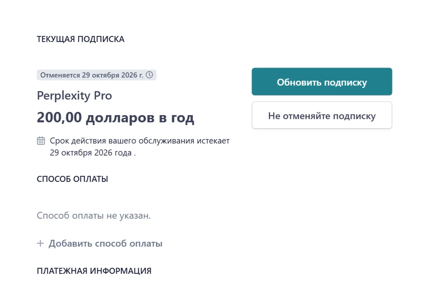The width and height of the screenshot is (430, 291).
Task: Click the calendar icon beside the expiry notice
Action: click(41, 141)
